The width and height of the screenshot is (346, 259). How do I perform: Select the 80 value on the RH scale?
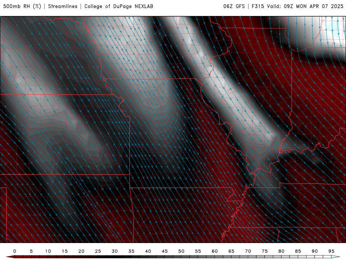tap(281, 251)
